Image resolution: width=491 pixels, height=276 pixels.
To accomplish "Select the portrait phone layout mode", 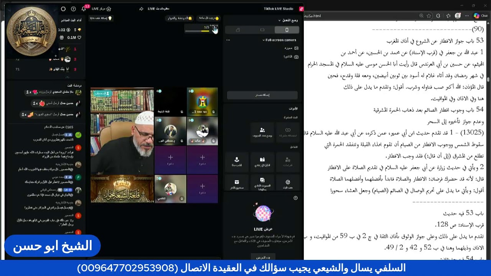I will click(287, 30).
